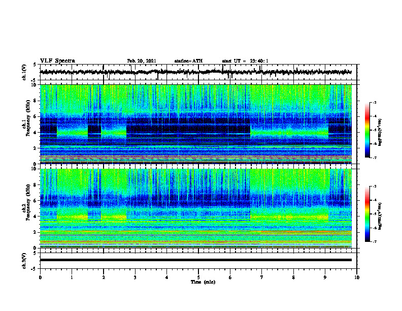The width and height of the screenshot is (402, 311).
Task: Click tick label '8' on the time axis
Action: (293, 277)
